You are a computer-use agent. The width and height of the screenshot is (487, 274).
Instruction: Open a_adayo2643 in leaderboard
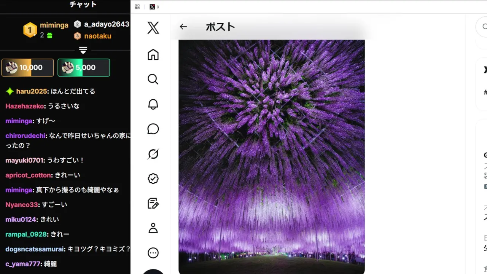click(x=107, y=24)
